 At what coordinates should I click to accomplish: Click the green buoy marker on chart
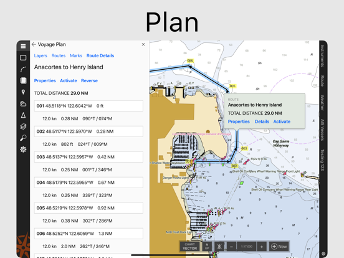click(x=242, y=183)
